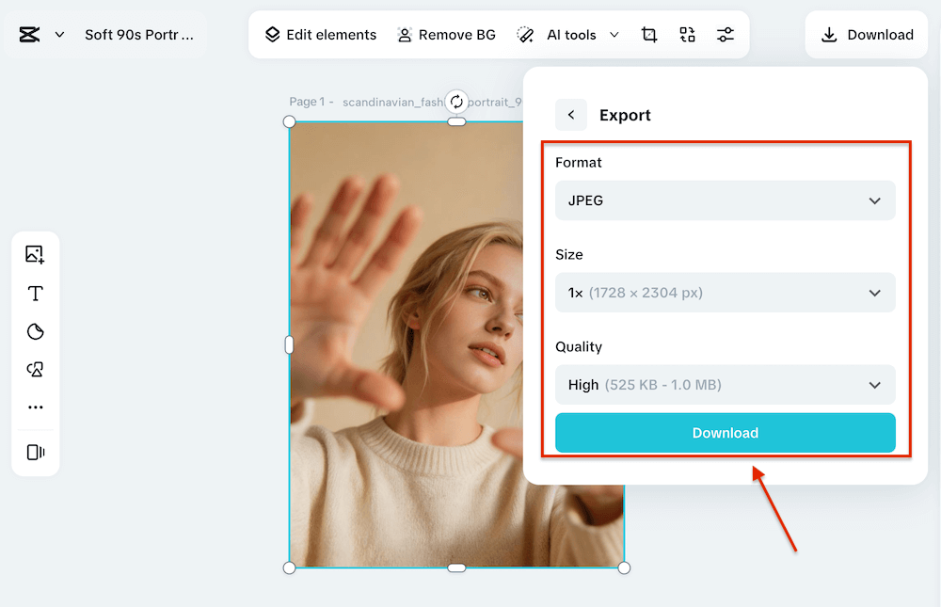
Task: Expand the Quality High dropdown
Action: (725, 384)
